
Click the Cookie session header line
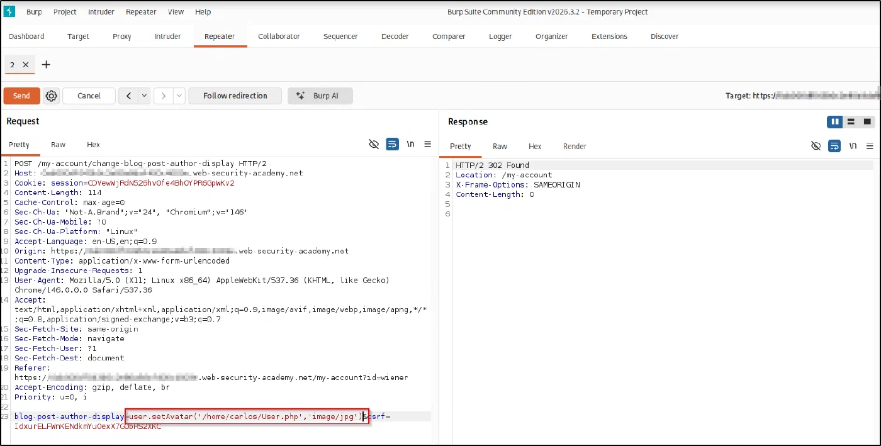pos(125,183)
